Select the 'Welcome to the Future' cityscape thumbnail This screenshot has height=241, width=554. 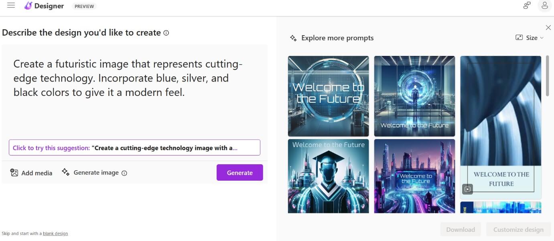click(x=414, y=176)
